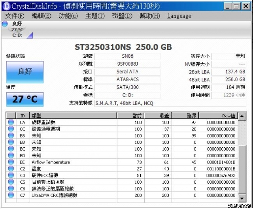253x209 pixels.
Task: Click the 最差 column header
Action: pos(158,116)
